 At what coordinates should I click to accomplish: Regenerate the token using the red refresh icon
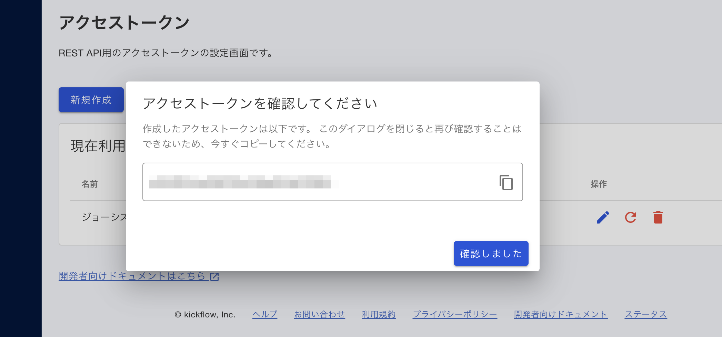(630, 217)
